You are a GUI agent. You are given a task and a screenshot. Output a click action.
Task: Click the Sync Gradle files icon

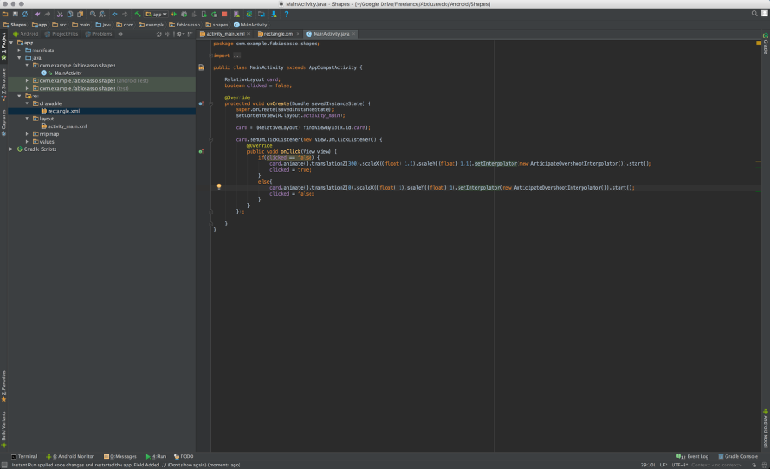(x=249, y=15)
